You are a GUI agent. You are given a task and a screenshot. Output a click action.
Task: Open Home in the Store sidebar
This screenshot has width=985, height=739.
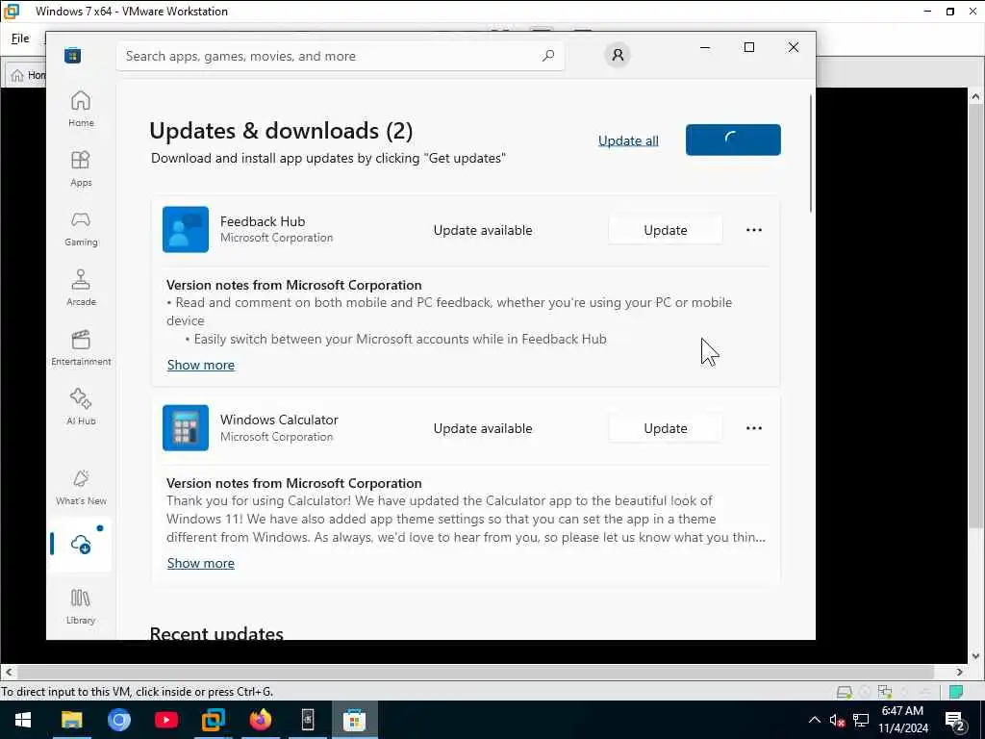[x=81, y=109]
